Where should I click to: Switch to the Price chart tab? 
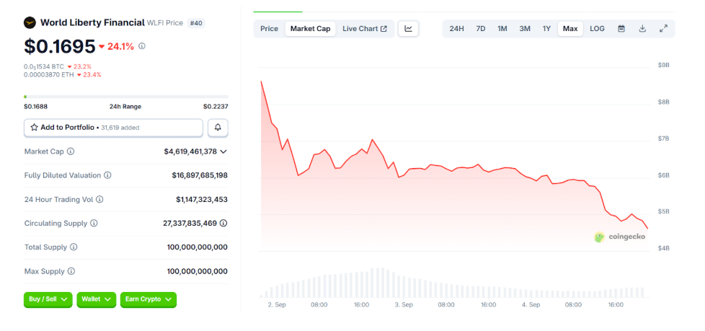[x=270, y=29]
